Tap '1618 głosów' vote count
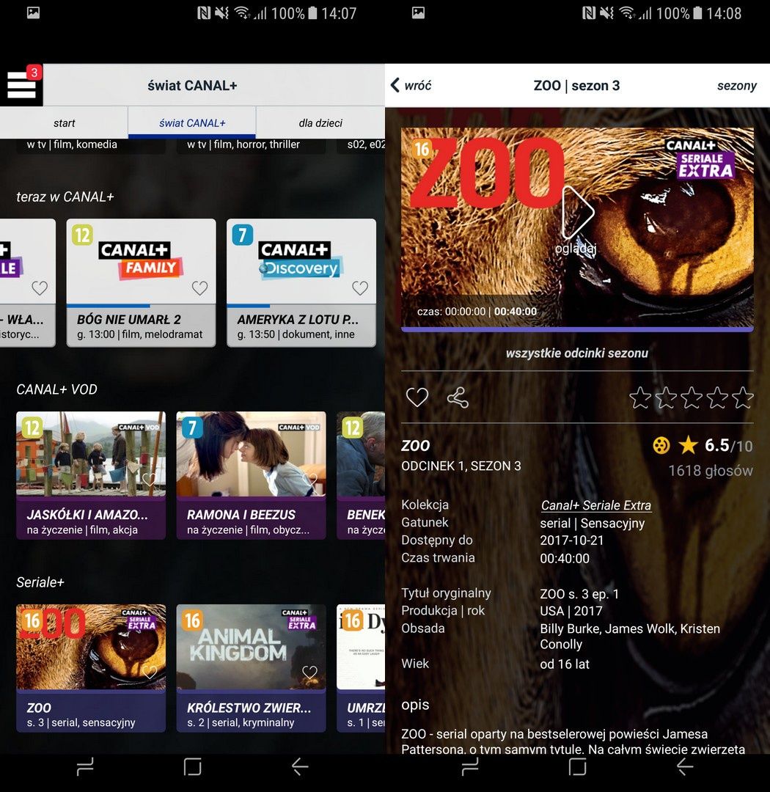The width and height of the screenshot is (770, 792). (x=711, y=471)
